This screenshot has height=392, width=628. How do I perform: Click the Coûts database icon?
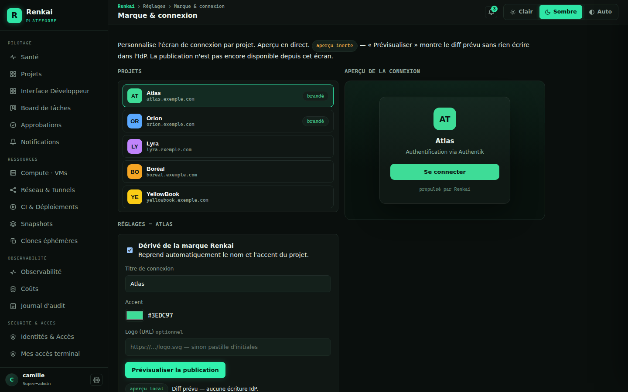[x=13, y=289]
